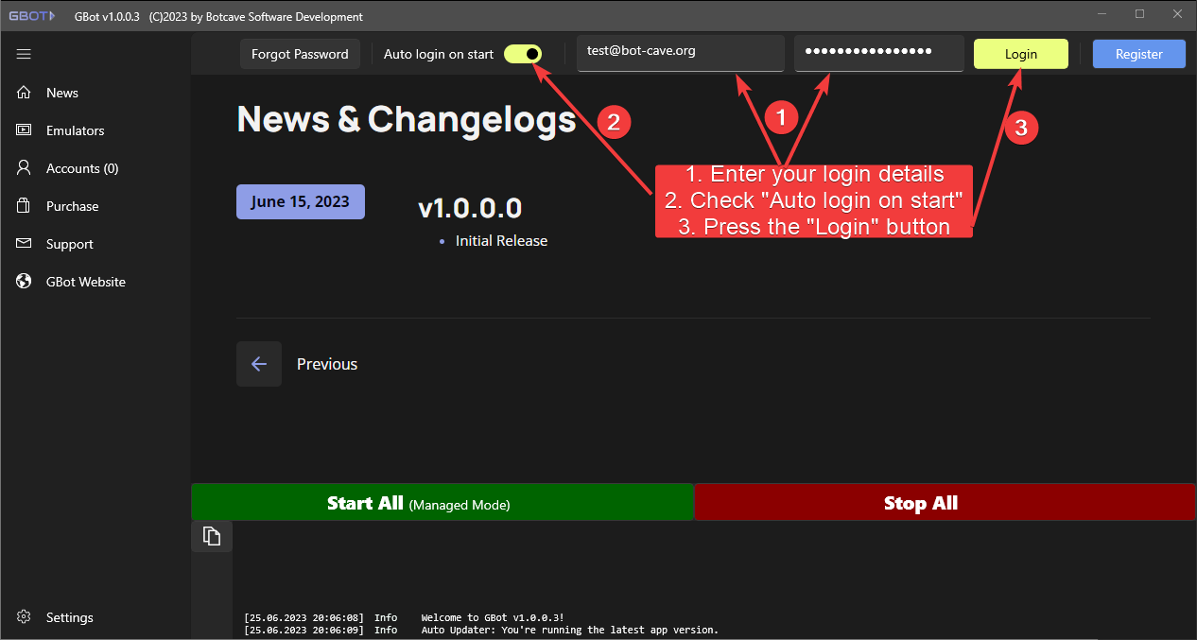This screenshot has height=640, width=1197.
Task: Click the News newspaper icon in sidebar
Action: 25,93
